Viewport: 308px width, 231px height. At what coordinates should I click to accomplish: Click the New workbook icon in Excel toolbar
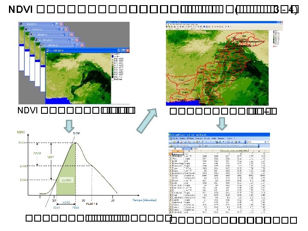click(171, 142)
